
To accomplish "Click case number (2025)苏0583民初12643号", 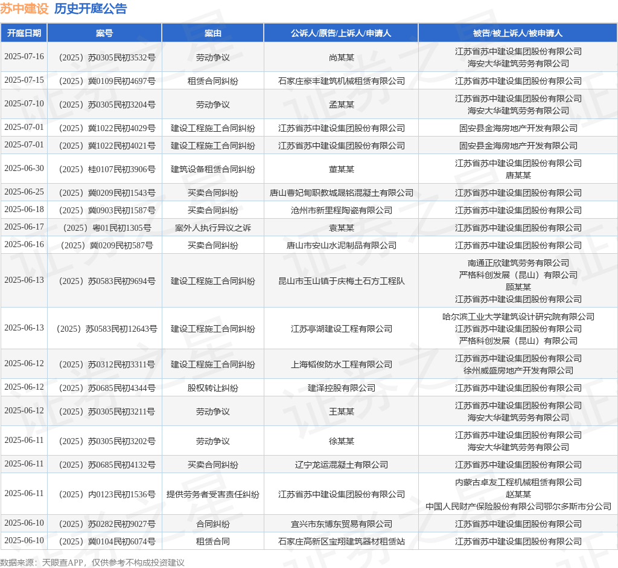I will pos(107,329).
